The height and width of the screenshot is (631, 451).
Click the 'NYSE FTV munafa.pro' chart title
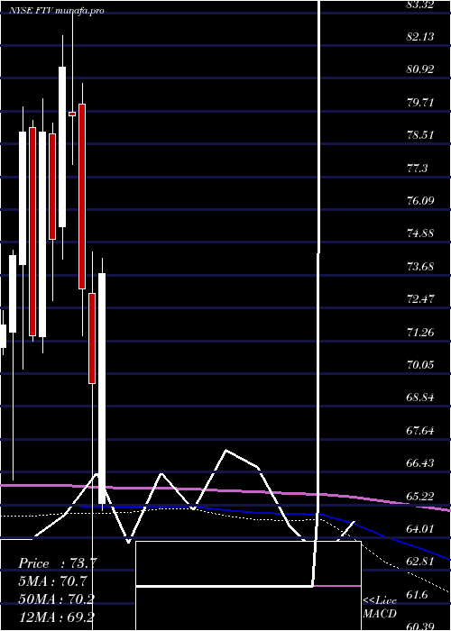click(x=56, y=11)
